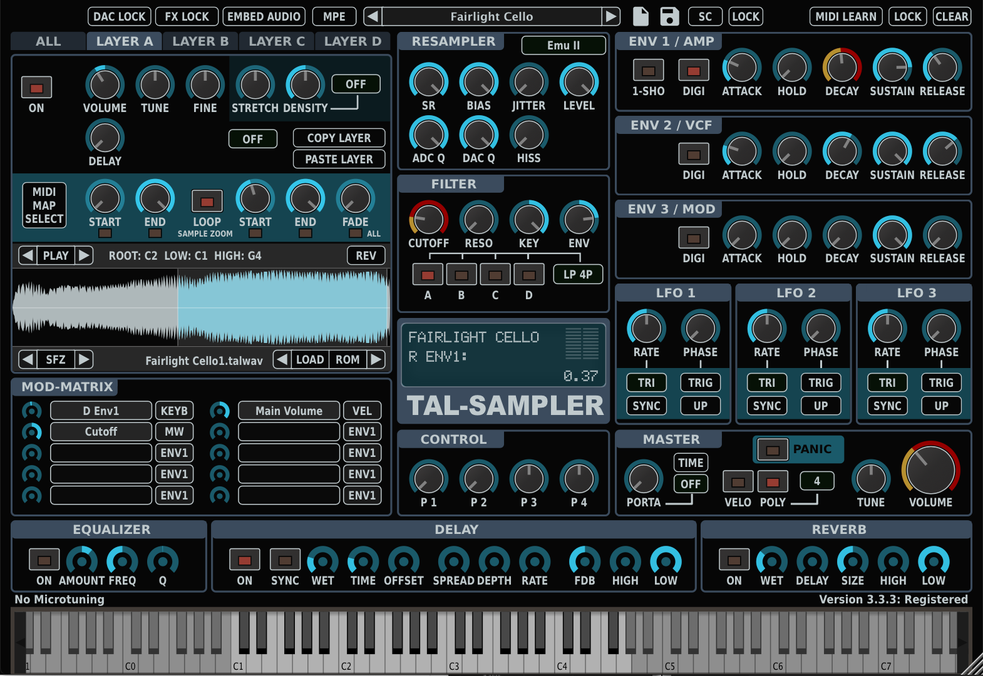
Task: Open the Emu II resampler model dropdown
Action: click(x=564, y=45)
